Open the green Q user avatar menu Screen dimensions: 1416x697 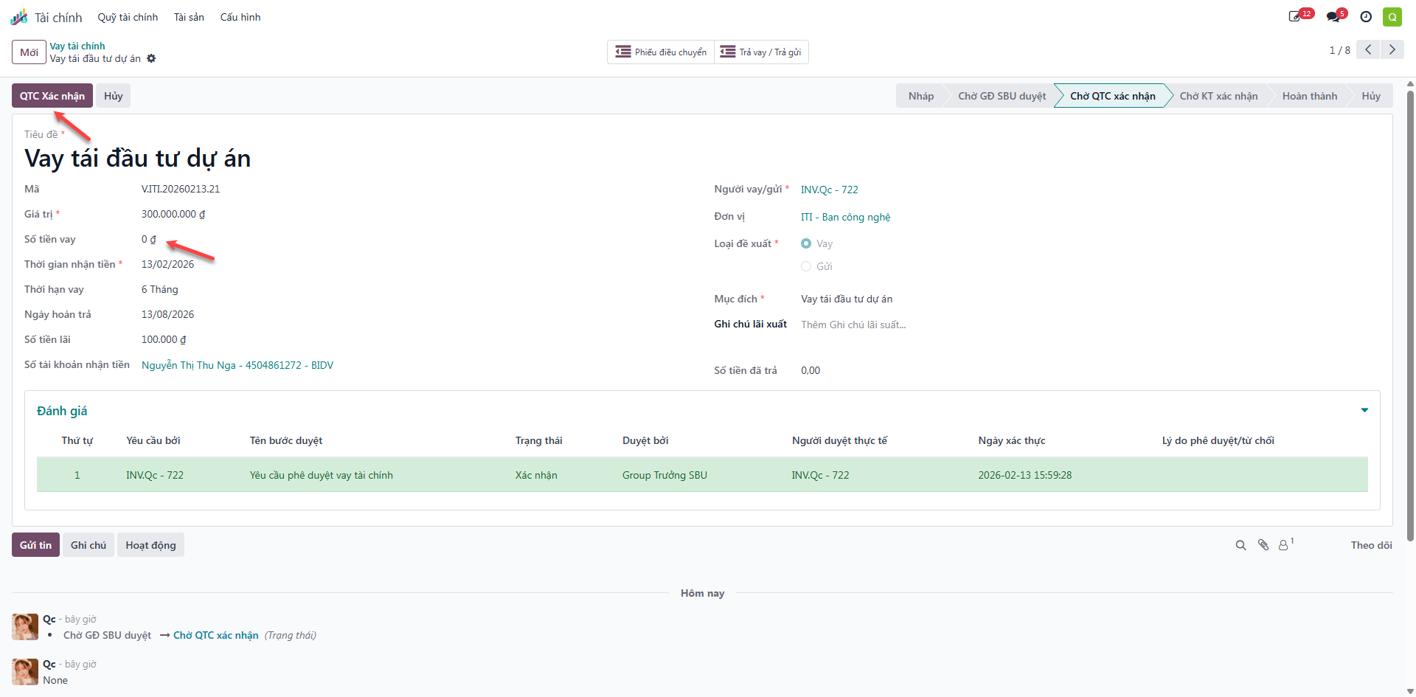1392,17
